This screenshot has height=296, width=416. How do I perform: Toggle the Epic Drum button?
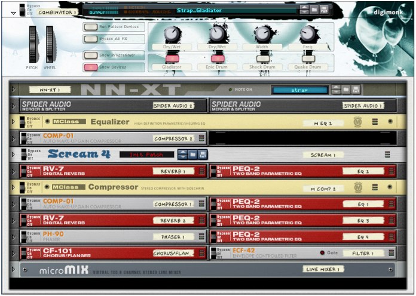point(218,58)
